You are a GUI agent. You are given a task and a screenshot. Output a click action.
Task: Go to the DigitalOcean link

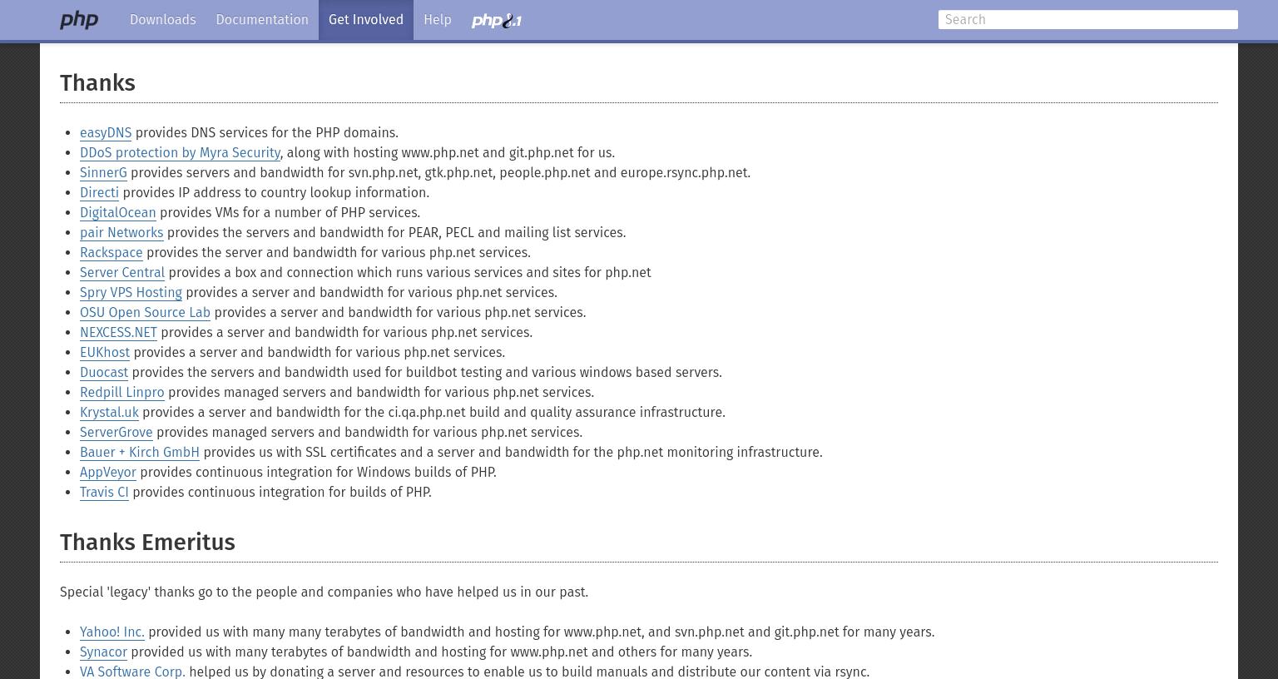coord(118,213)
